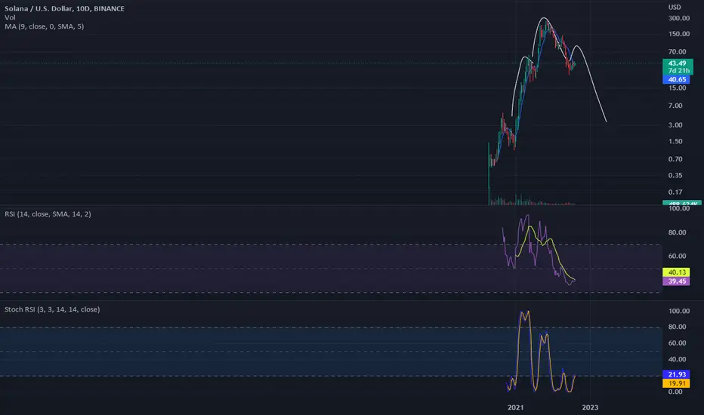
Task: Click the blue MA value tag 40.65
Action: pyautogui.click(x=677, y=79)
